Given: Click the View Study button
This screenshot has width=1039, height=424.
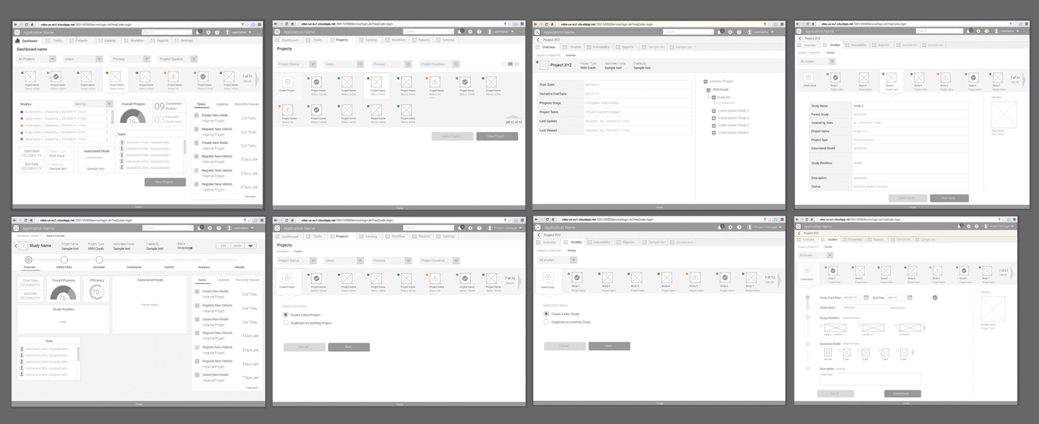Looking at the screenshot, I should [x=949, y=198].
